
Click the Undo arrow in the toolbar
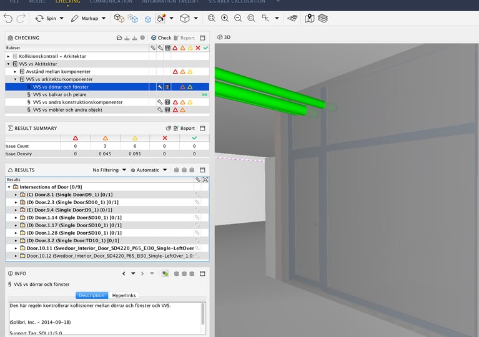(8, 18)
